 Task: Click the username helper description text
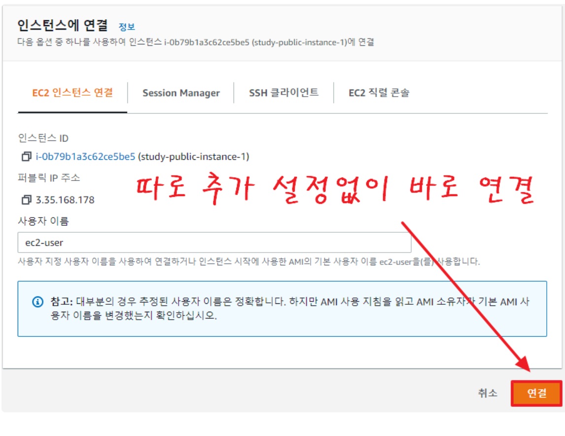[248, 261]
